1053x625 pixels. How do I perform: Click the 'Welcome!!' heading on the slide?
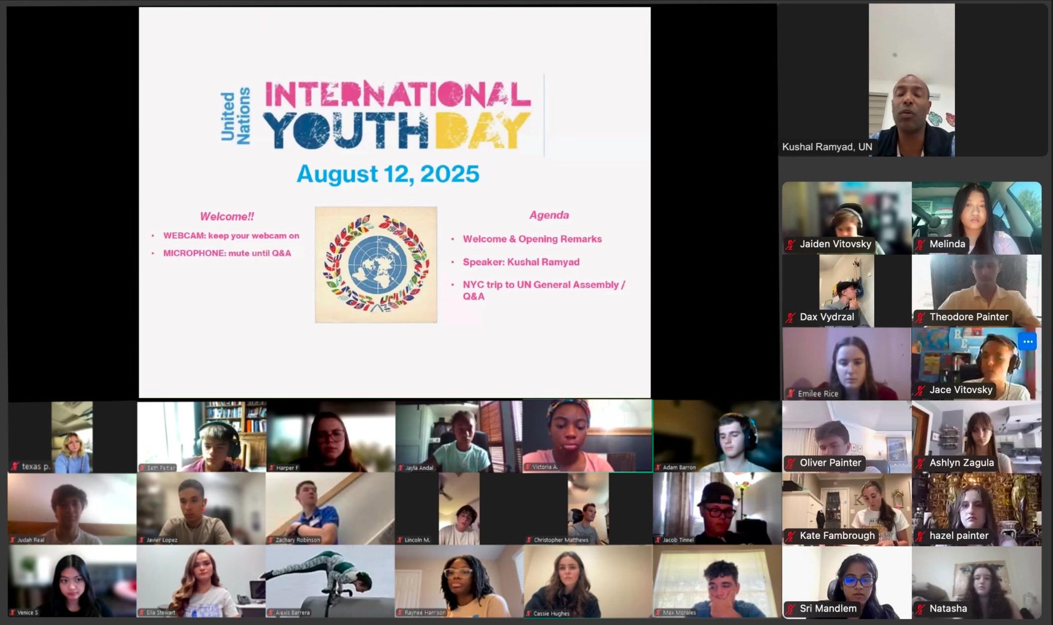pyautogui.click(x=227, y=216)
